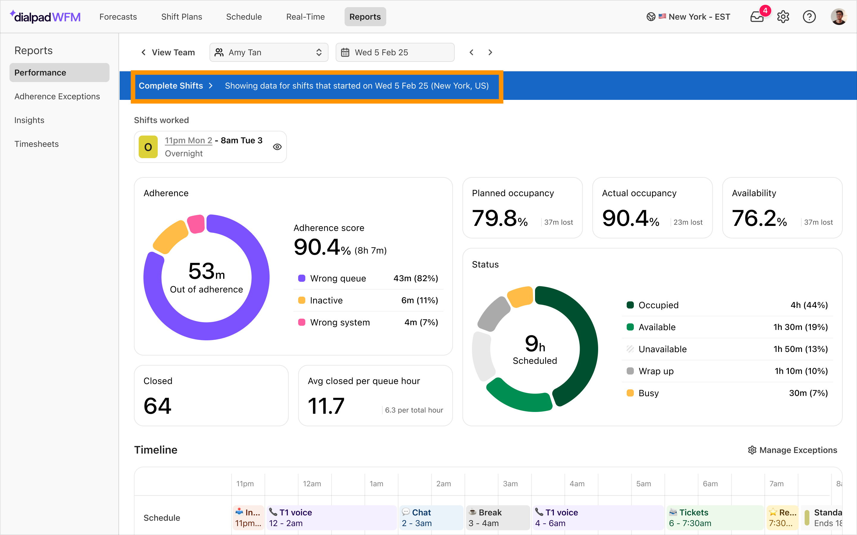Image resolution: width=857 pixels, height=535 pixels.
Task: Open the Amy Tan agent dropdown
Action: [x=269, y=52]
